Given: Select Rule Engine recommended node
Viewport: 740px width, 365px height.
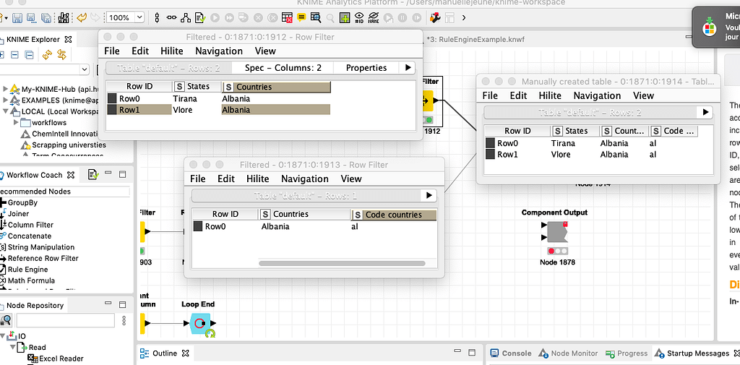Looking at the screenshot, I should 28,269.
